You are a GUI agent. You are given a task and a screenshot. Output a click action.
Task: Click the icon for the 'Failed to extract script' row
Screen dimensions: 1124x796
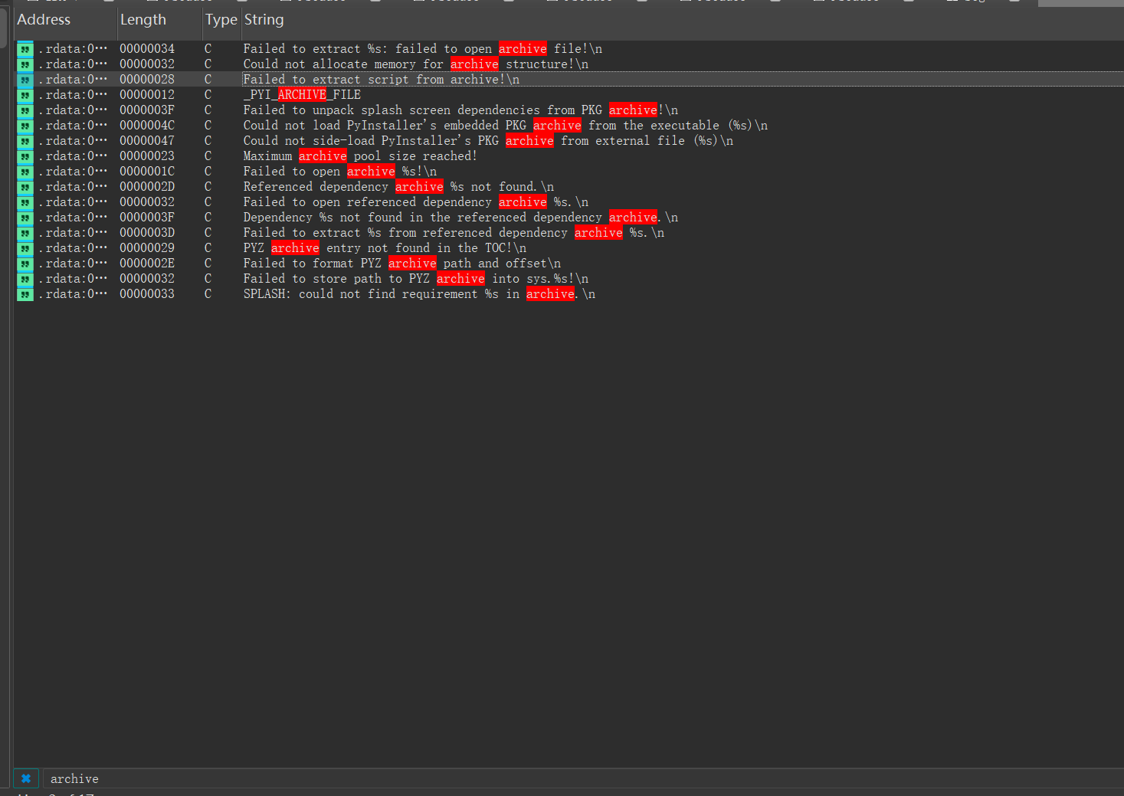click(25, 80)
